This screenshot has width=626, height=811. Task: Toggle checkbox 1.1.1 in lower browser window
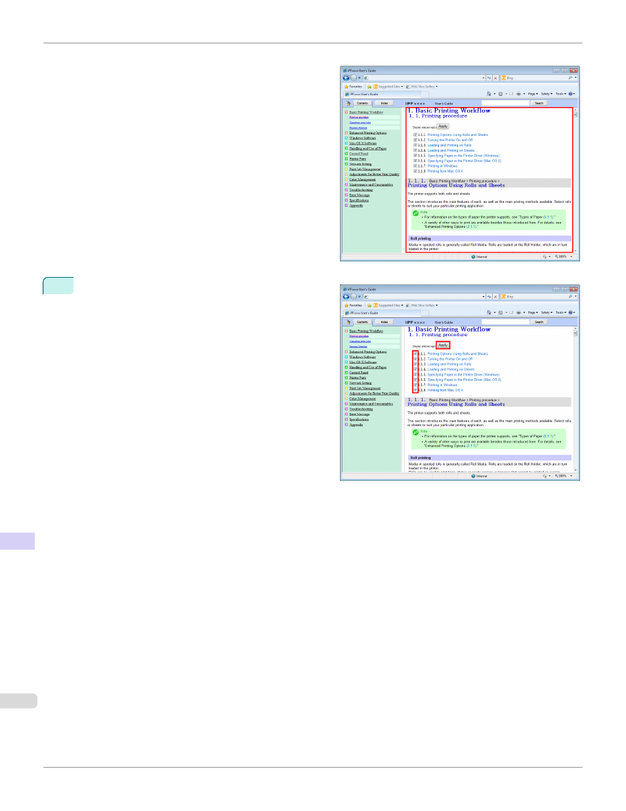coord(415,354)
